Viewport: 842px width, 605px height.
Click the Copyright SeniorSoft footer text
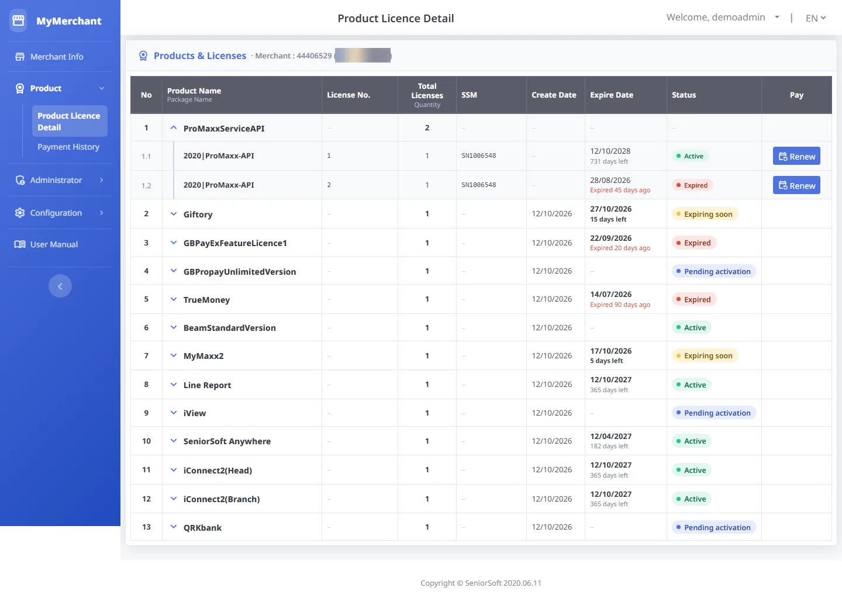pos(481,583)
